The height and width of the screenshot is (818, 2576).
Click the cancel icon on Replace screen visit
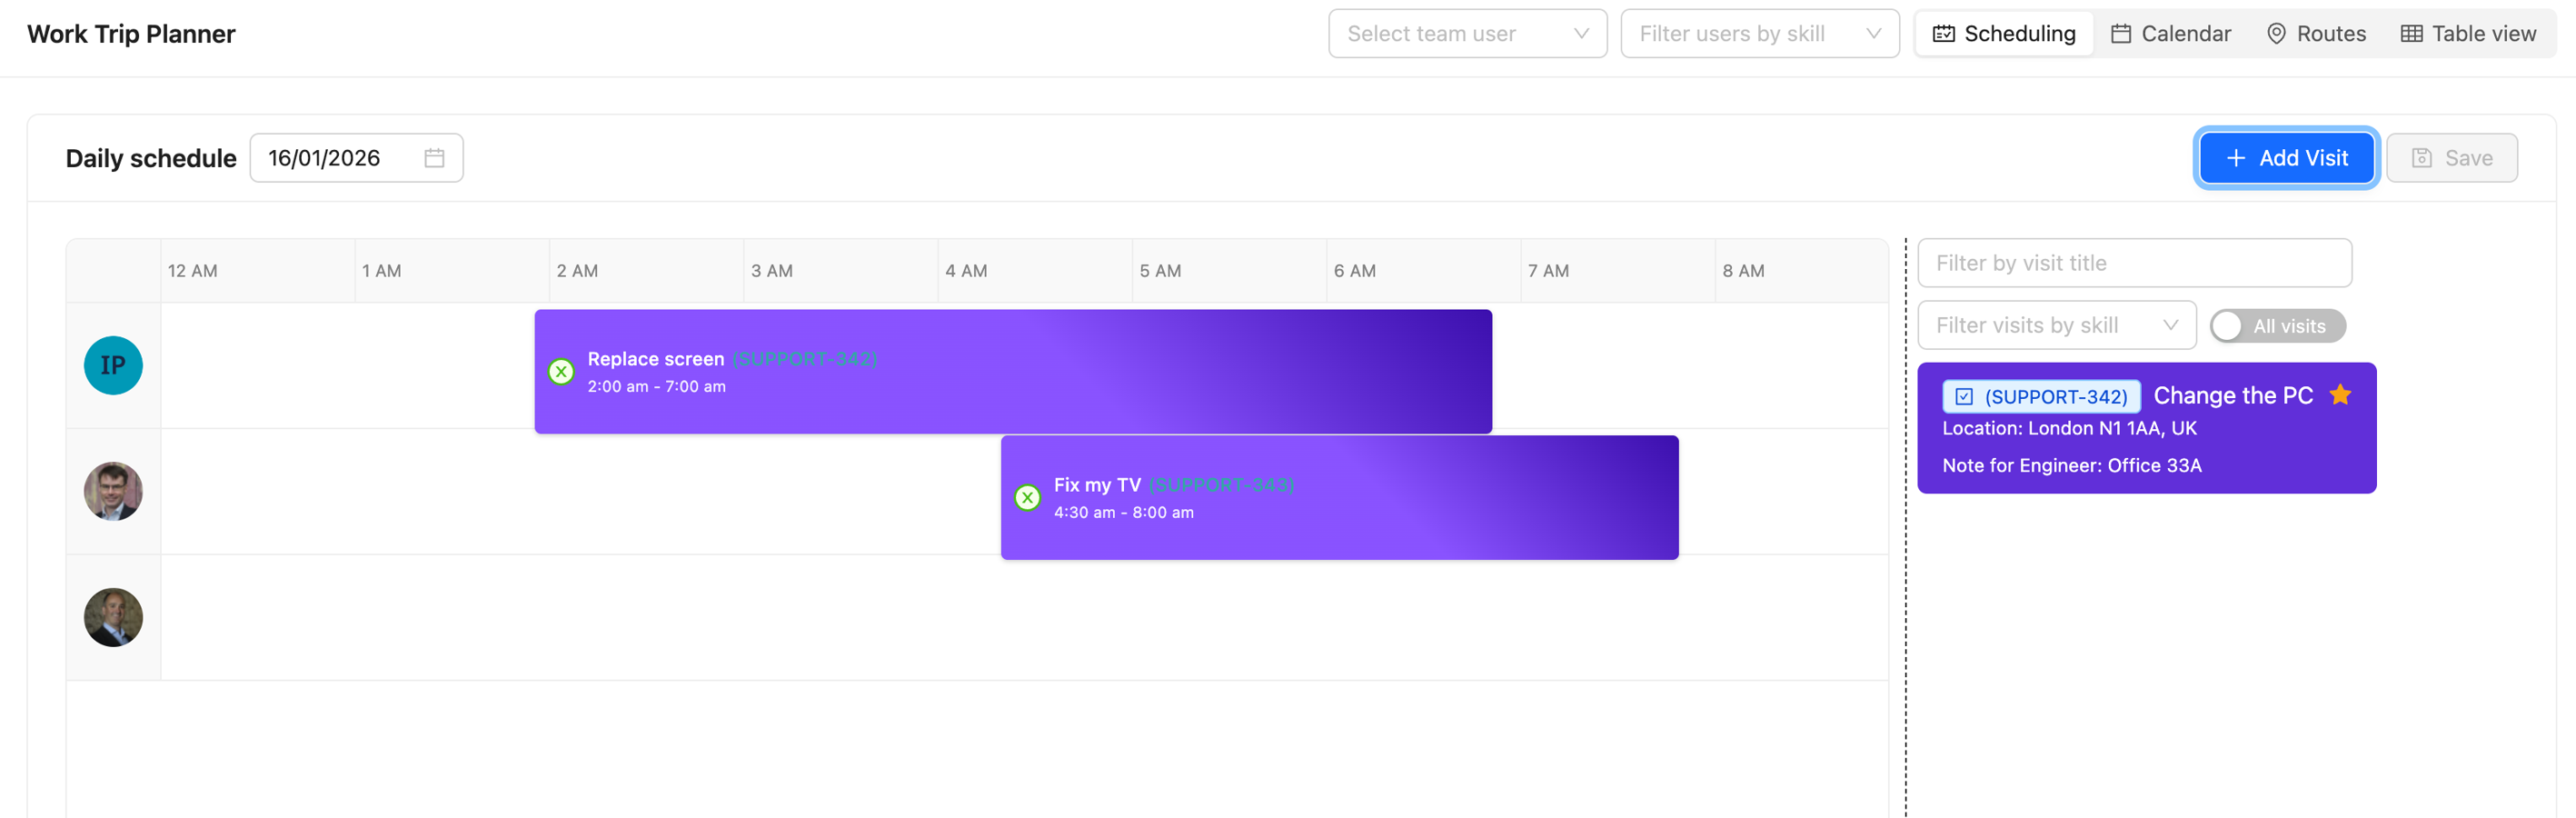[x=561, y=372]
